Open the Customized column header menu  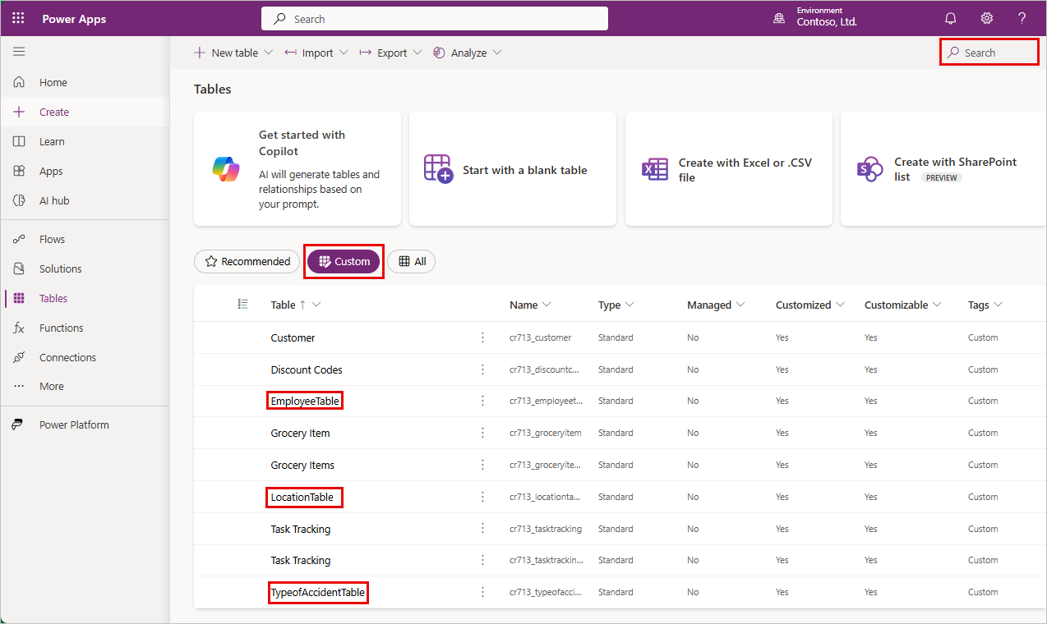coord(810,305)
